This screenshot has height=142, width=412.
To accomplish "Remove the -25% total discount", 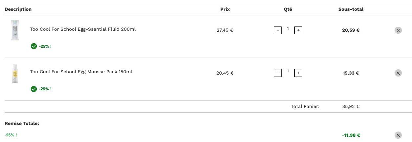I will pyautogui.click(x=398, y=135).
